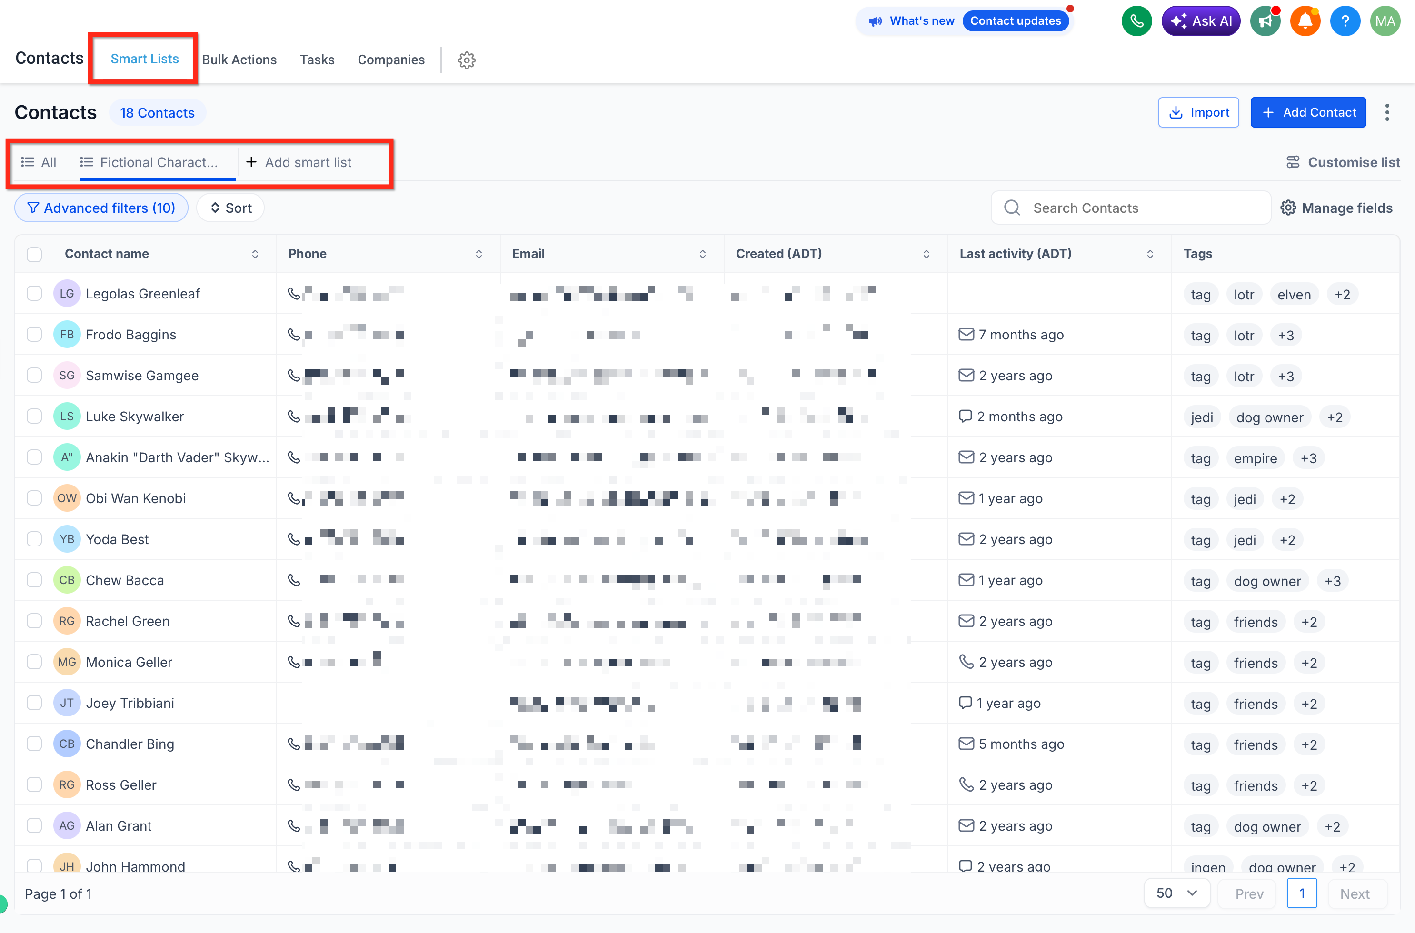This screenshot has height=933, width=1415.
Task: Open the three-dot more options menu
Action: click(1387, 112)
